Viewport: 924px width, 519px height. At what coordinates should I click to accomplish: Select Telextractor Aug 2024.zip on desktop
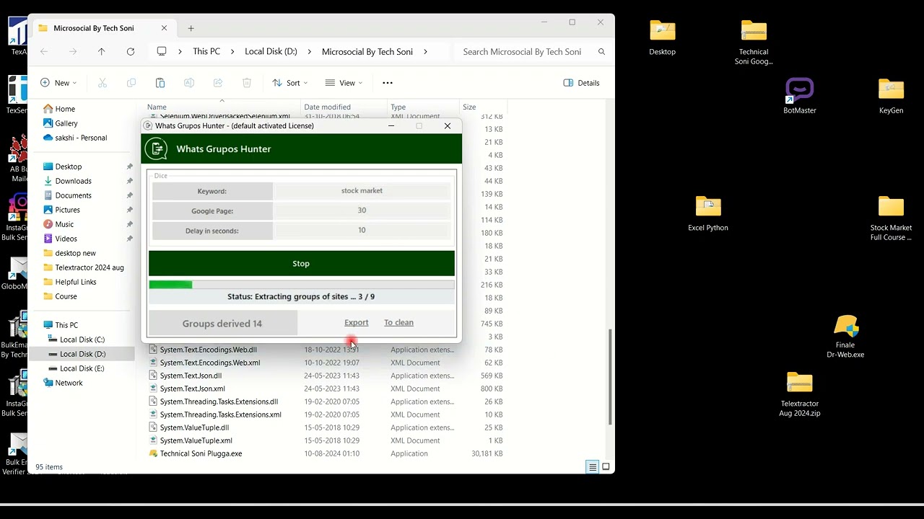(800, 394)
